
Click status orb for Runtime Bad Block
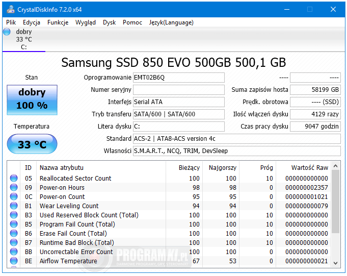[14, 242]
